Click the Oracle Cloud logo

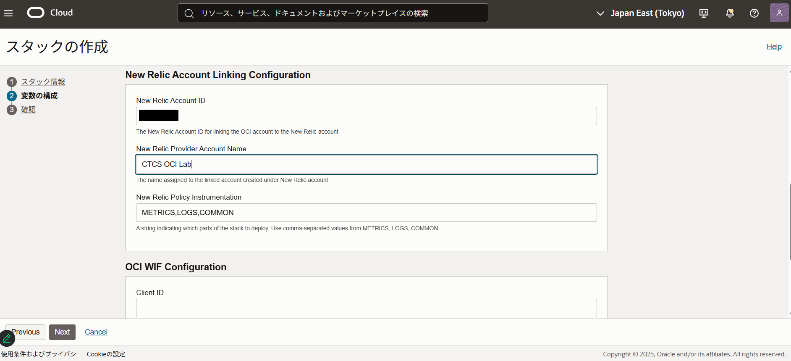pos(36,13)
